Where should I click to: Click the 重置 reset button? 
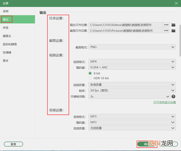tap(13, 144)
